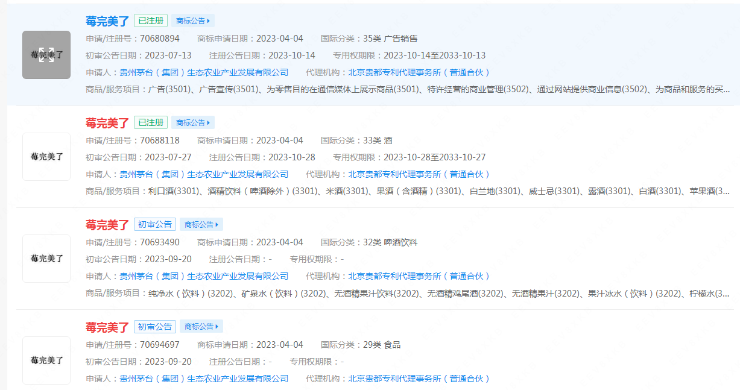This screenshot has width=740, height=390.
Task: Open the blue 莓完美了 title in the 35类 entry
Action: pos(107,22)
